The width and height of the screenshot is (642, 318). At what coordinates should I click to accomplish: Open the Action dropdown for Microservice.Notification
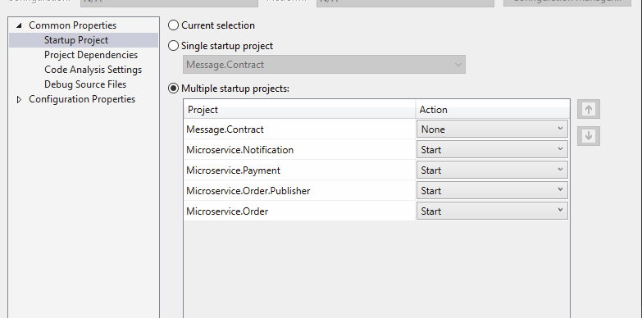[492, 149]
